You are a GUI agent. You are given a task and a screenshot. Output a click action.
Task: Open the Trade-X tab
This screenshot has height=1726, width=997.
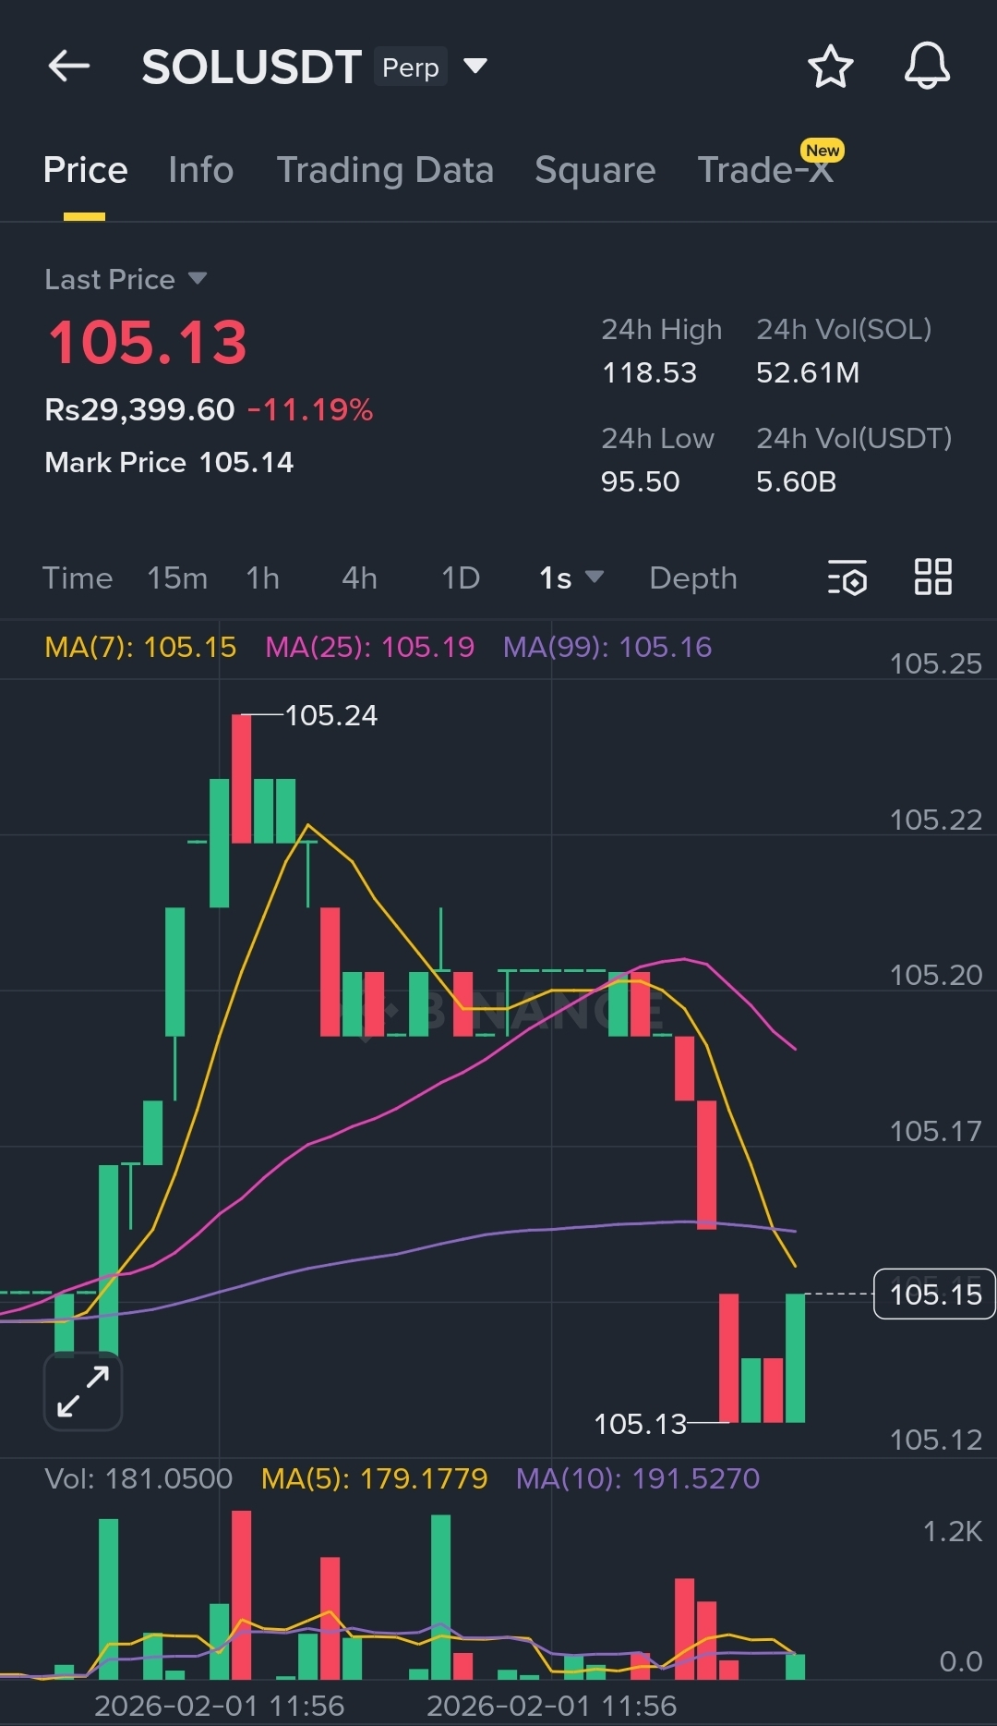[765, 170]
